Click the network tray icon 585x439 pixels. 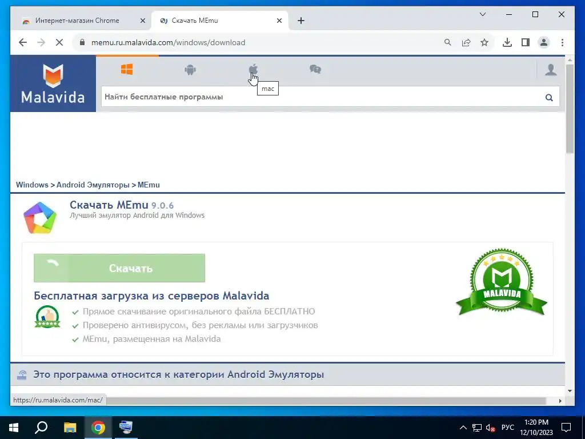pos(477,428)
